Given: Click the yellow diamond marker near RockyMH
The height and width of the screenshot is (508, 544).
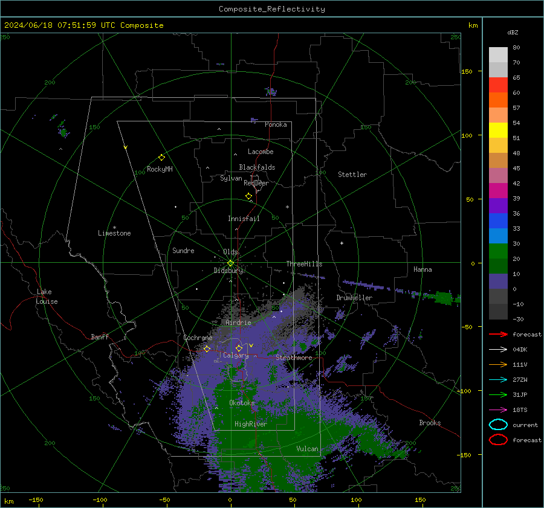Looking at the screenshot, I should tap(161, 158).
